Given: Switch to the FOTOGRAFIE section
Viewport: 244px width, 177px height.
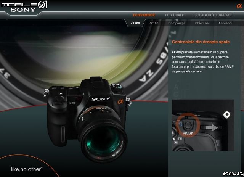Looking at the screenshot, I should (x=175, y=15).
